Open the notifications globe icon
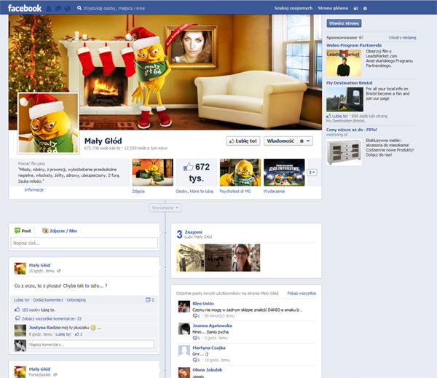 point(68,7)
